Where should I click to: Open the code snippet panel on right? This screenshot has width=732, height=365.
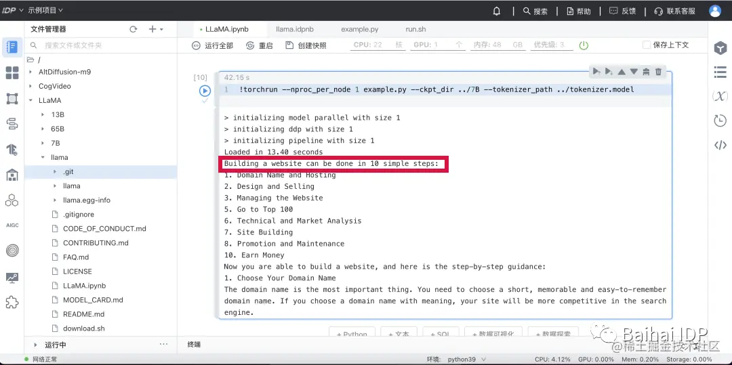[720, 146]
